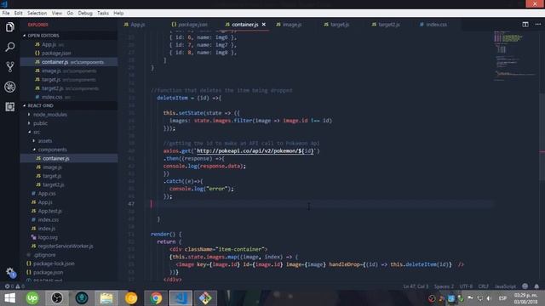Open the Selection menu
The image size is (545, 306).
[37, 13]
